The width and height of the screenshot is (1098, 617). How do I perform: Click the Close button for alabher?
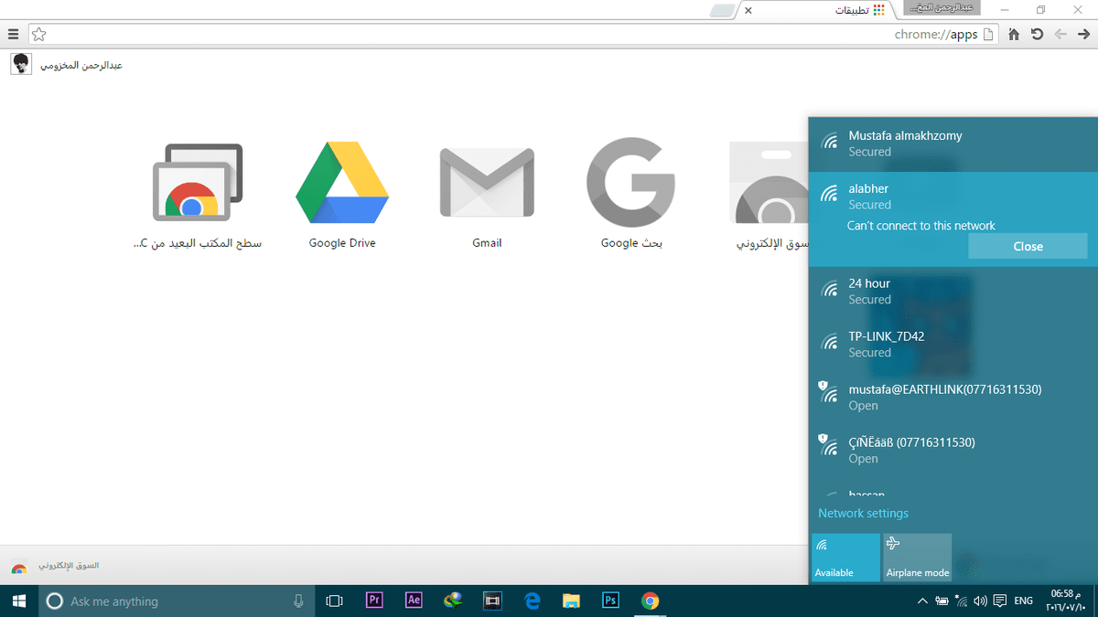(x=1028, y=246)
